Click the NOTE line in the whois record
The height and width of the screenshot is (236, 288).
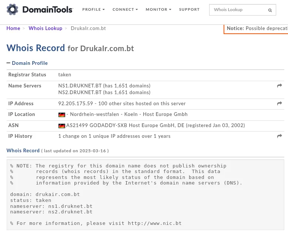(118, 166)
